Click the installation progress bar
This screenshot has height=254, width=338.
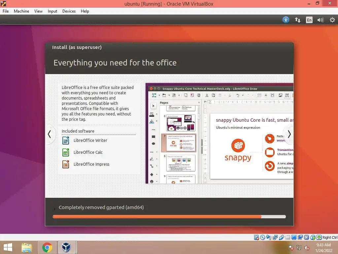click(169, 217)
